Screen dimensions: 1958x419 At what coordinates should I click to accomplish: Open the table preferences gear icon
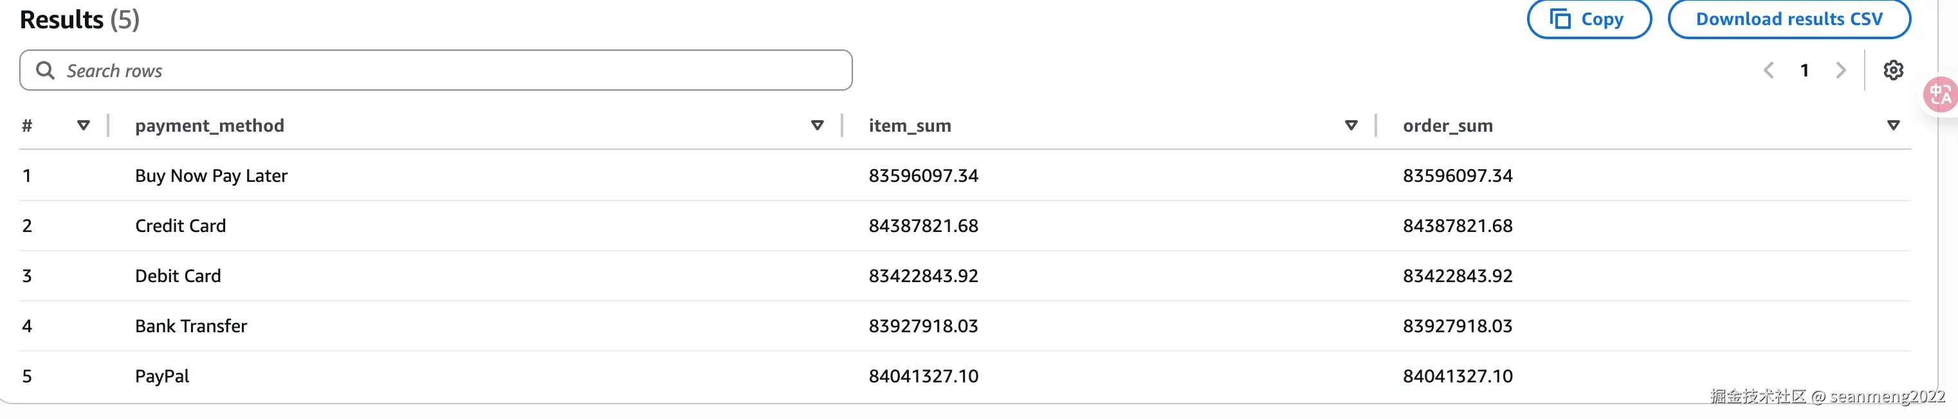pos(1892,71)
